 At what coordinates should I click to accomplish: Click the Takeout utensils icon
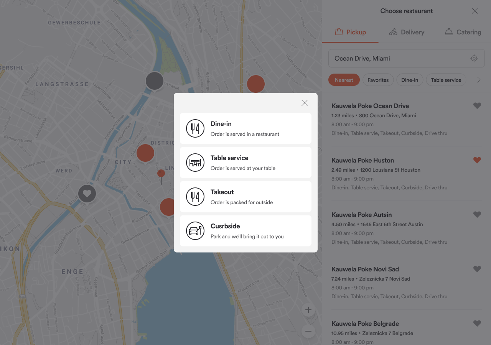point(195,197)
